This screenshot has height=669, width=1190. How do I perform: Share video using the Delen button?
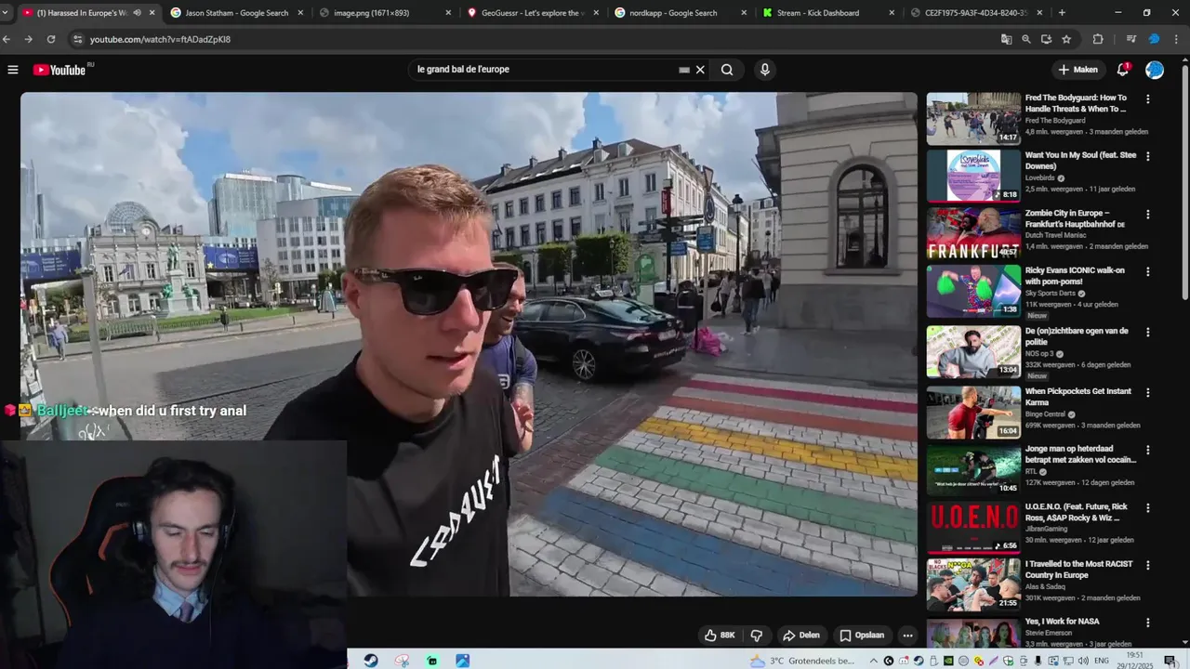coord(801,636)
